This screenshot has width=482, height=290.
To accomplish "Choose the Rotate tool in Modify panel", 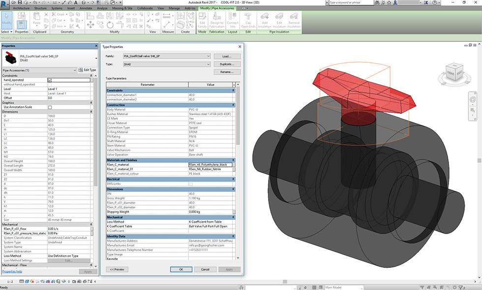I will pos(110,25).
